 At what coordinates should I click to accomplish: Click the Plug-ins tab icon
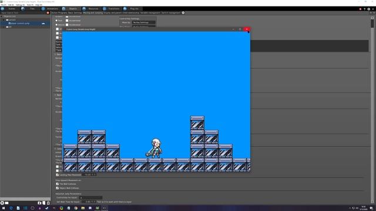[x=125, y=9]
